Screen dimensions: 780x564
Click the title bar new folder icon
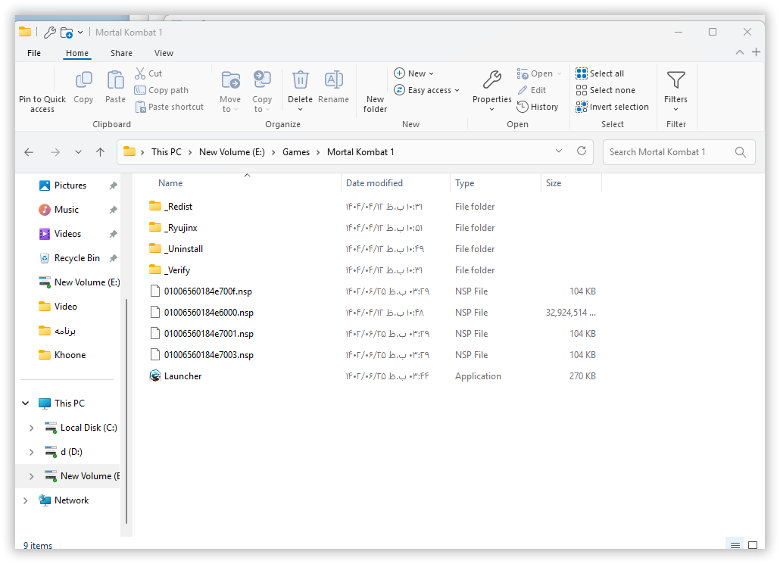(66, 33)
